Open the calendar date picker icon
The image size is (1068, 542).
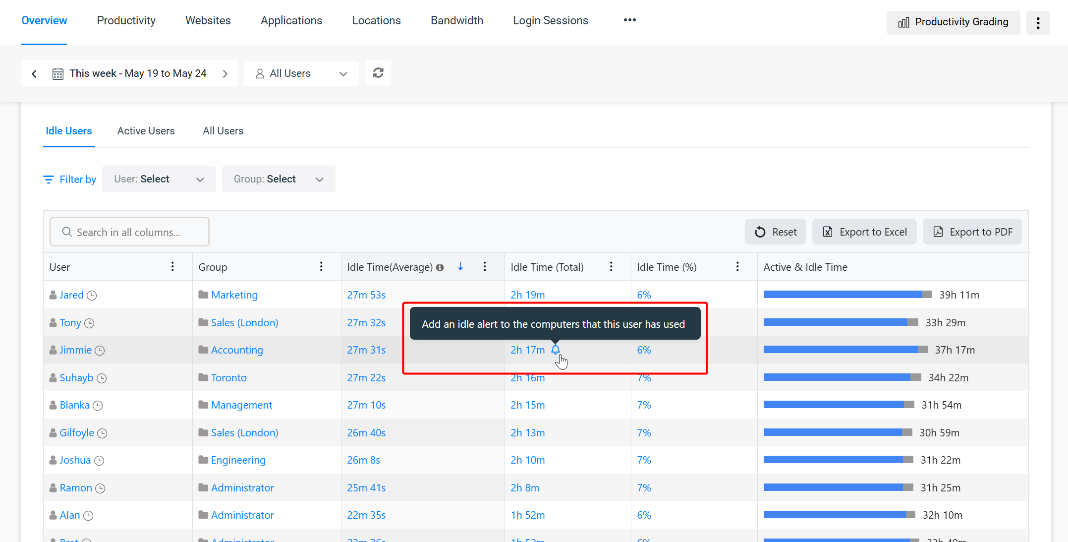point(58,73)
